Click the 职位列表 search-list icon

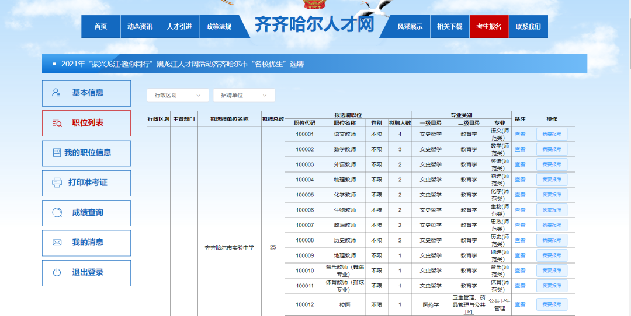(57, 123)
